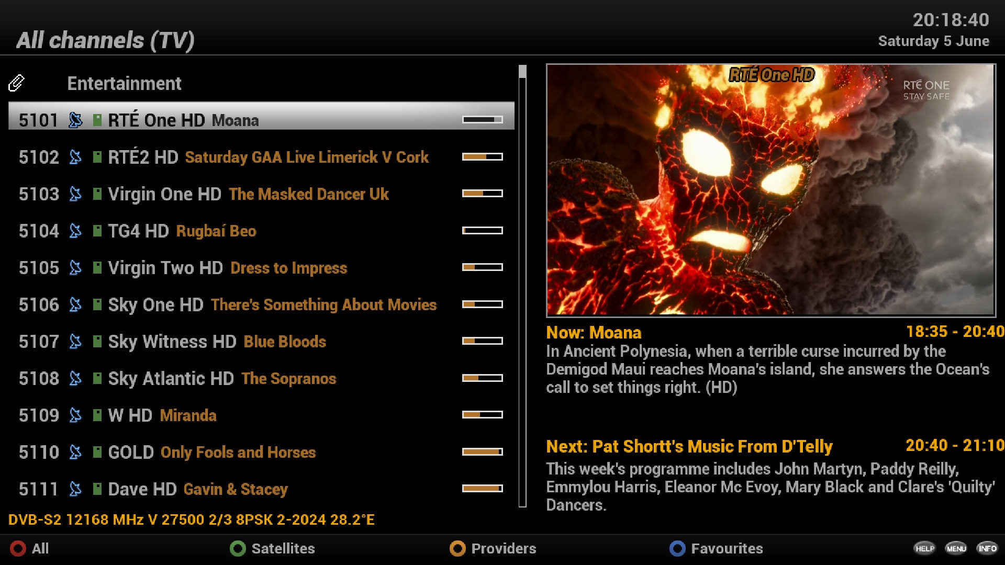Click green status icon beside Virgin One HD
The width and height of the screenshot is (1005, 565).
tap(97, 194)
